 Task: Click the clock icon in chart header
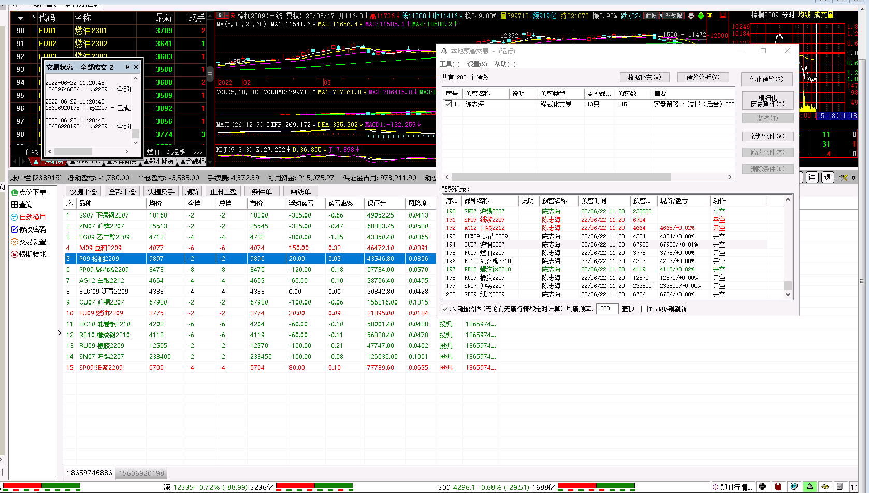[691, 16]
